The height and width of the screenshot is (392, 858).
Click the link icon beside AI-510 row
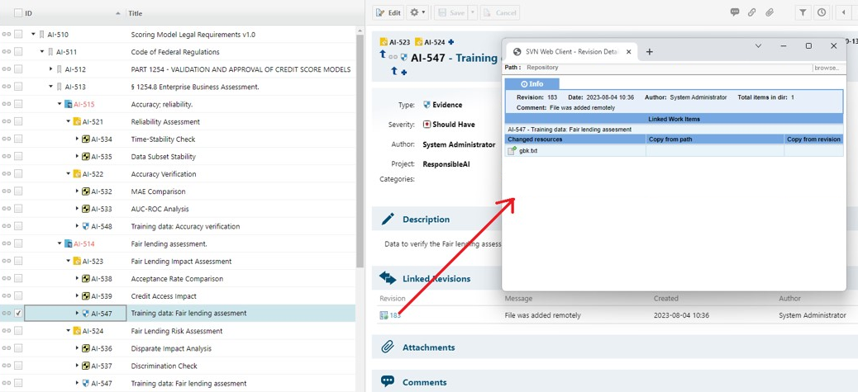point(7,35)
